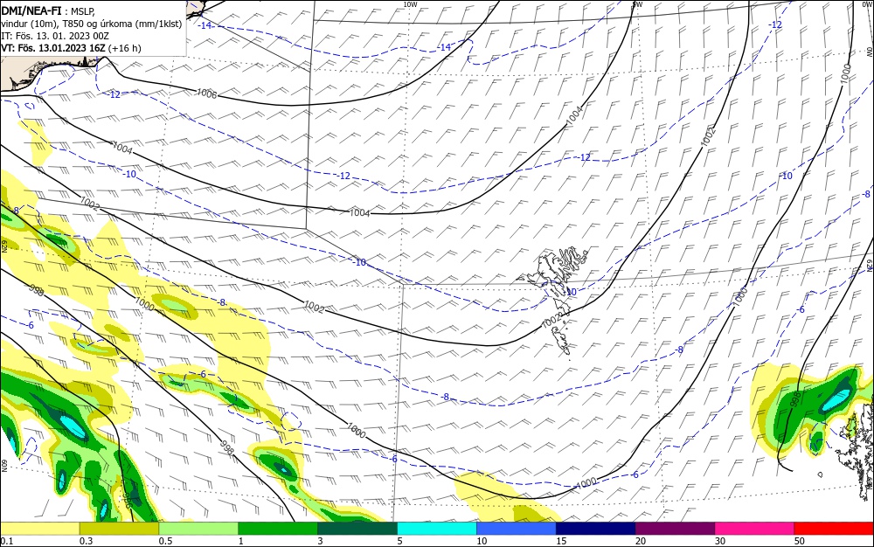The width and height of the screenshot is (874, 547).
Task: Click the legend scale value '50'
Action: [x=800, y=541]
